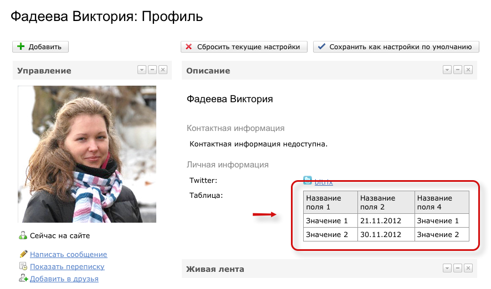Open the Живая лента panel dropdown arrow

[x=447, y=268]
